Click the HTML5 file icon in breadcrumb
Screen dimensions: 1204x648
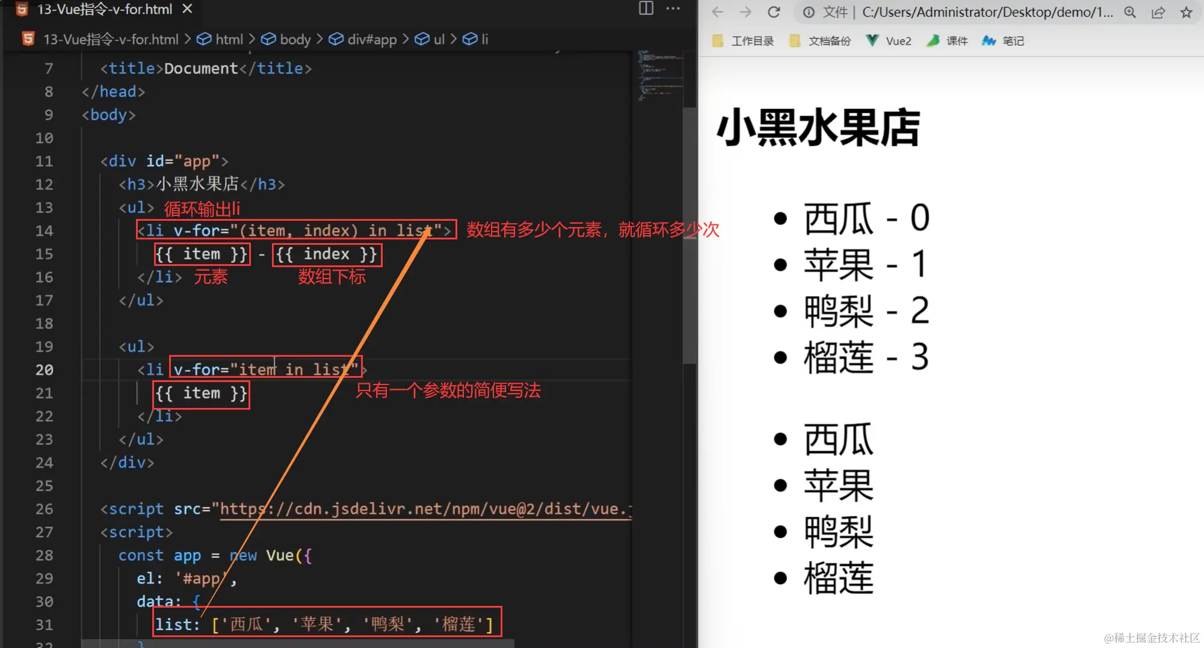(x=28, y=39)
